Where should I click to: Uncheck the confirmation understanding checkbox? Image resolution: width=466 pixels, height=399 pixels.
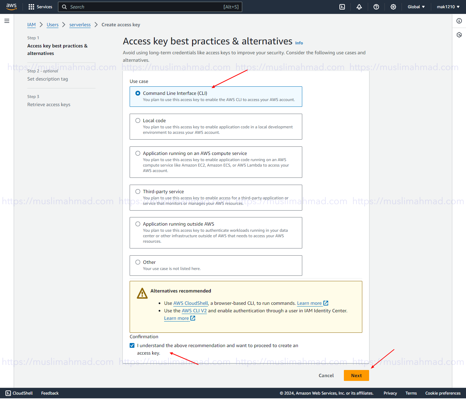[132, 345]
